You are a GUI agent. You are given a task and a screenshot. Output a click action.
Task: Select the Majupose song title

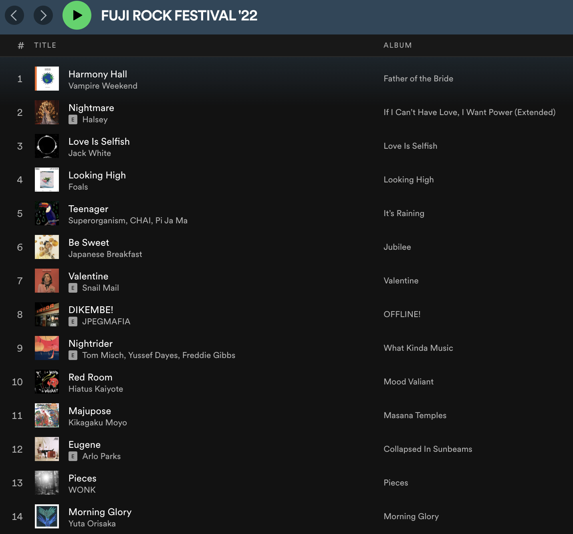(90, 411)
